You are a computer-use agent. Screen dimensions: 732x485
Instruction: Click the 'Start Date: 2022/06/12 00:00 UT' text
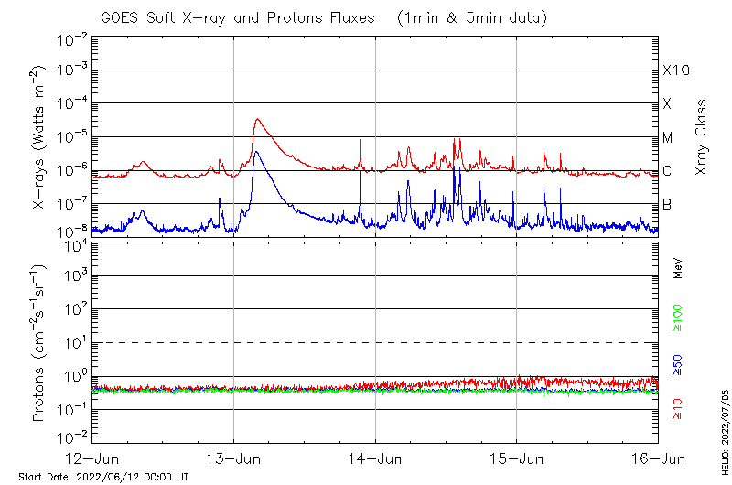coord(103,477)
